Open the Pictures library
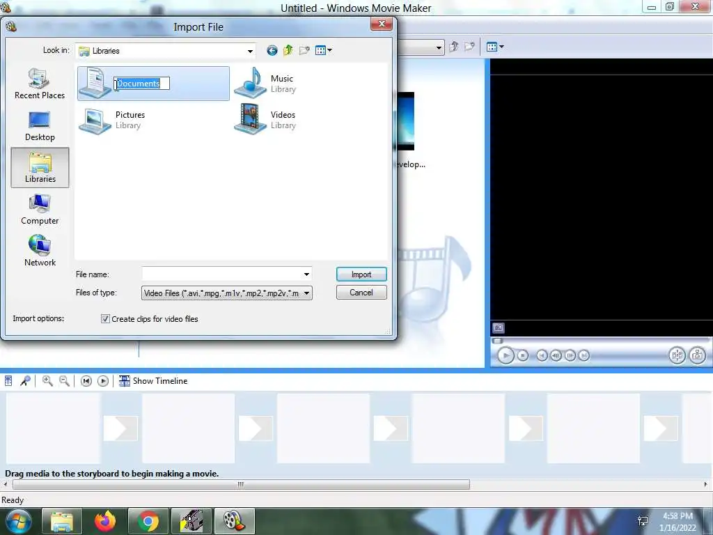713x535 pixels. click(113, 120)
